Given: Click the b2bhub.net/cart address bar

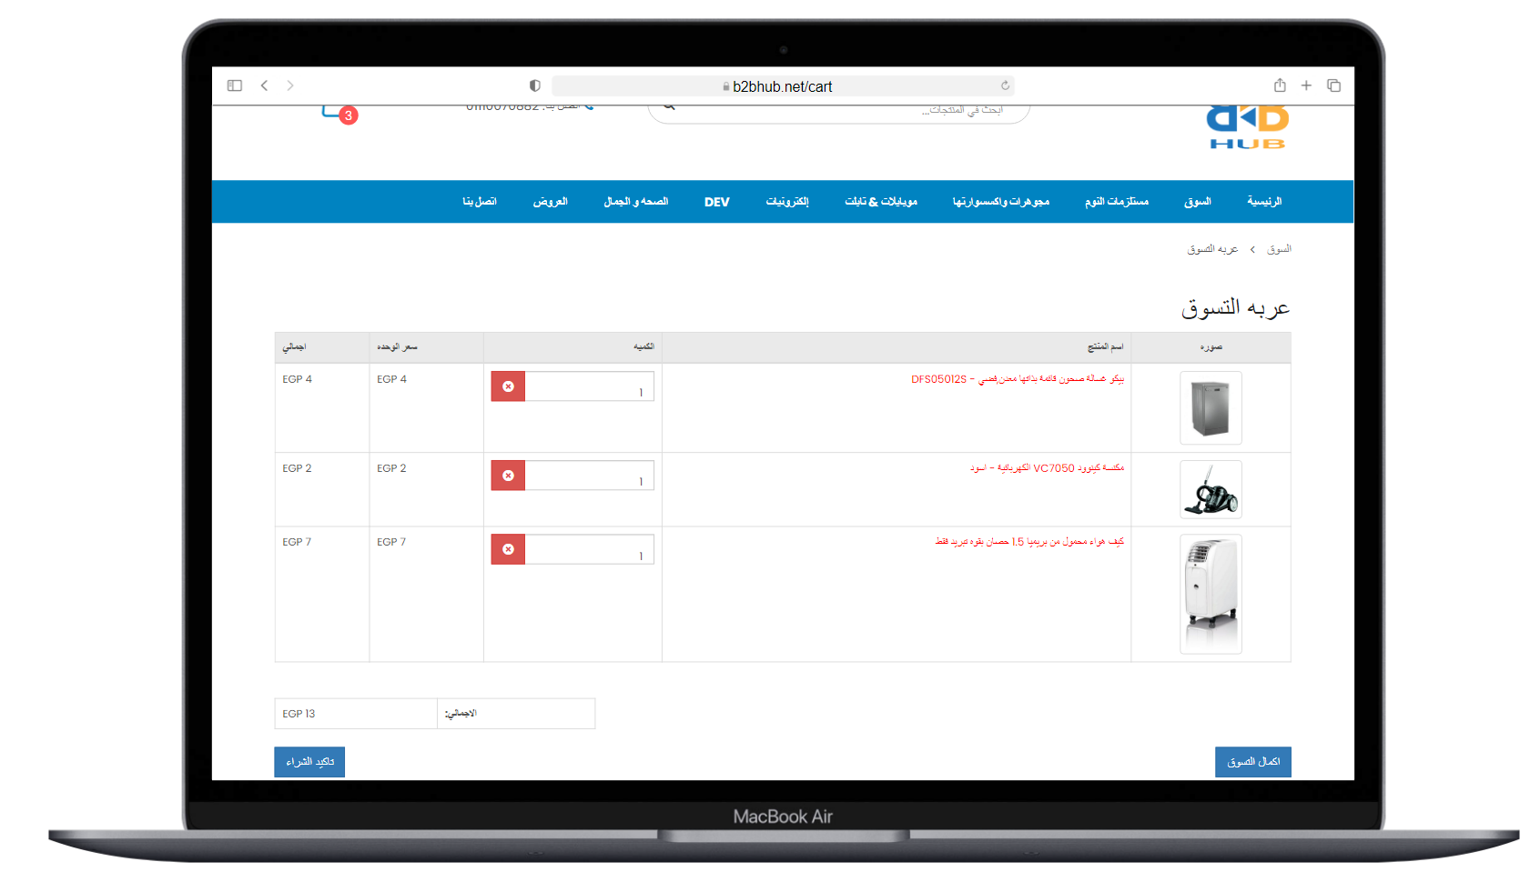Looking at the screenshot, I should [783, 86].
